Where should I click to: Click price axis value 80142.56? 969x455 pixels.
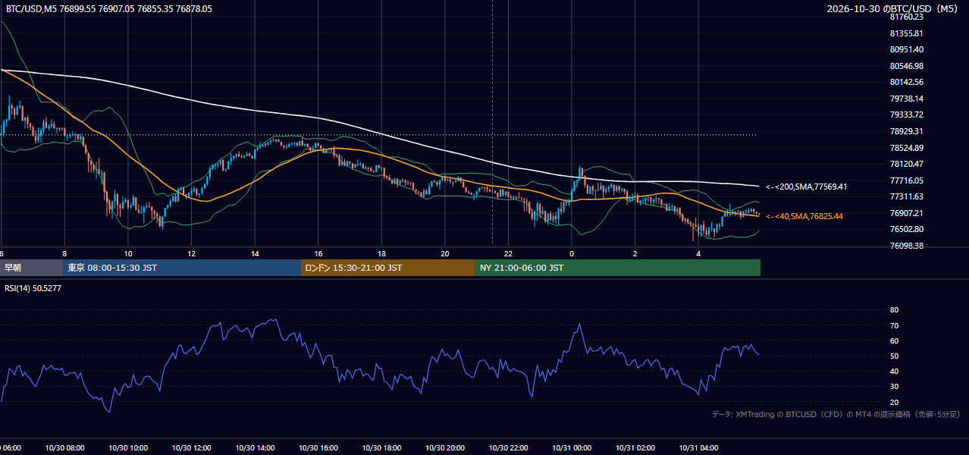(x=906, y=82)
